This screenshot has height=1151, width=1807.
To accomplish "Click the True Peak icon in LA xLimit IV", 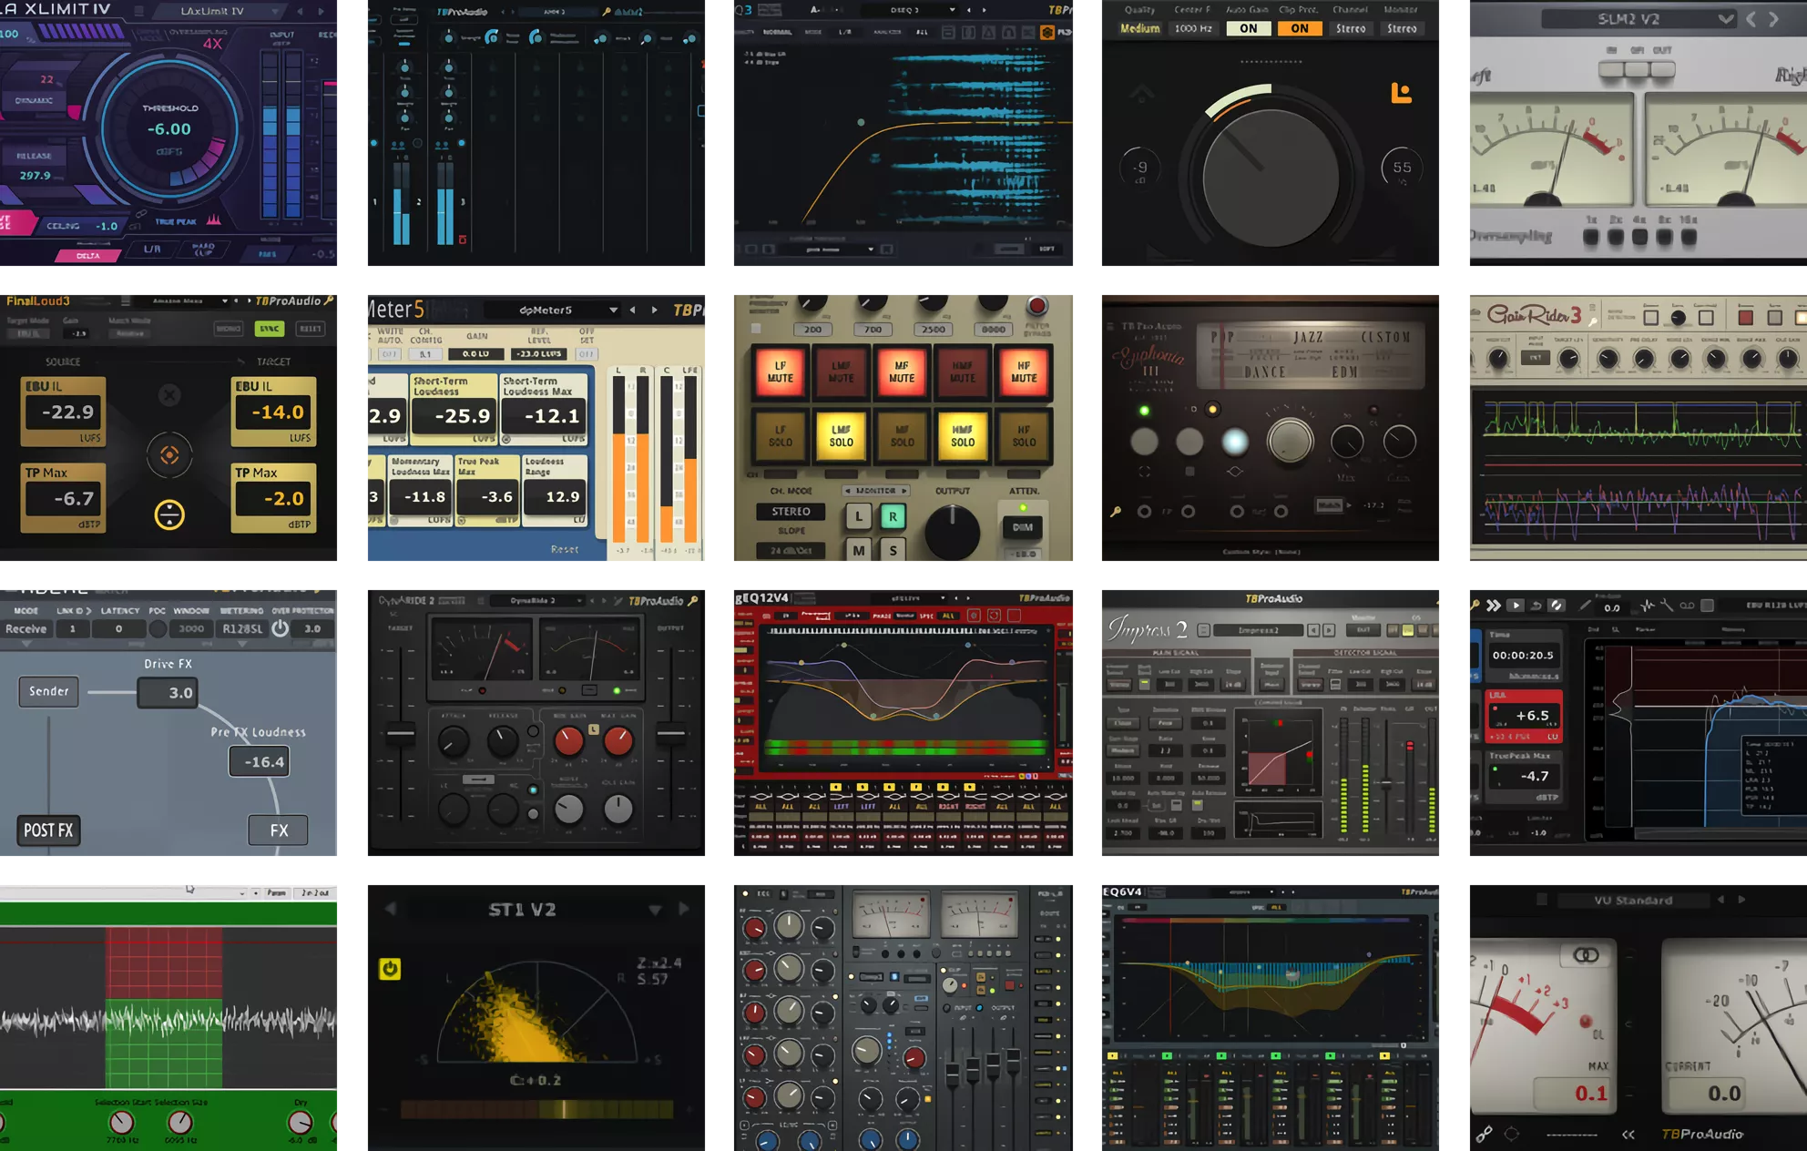I will tap(214, 220).
